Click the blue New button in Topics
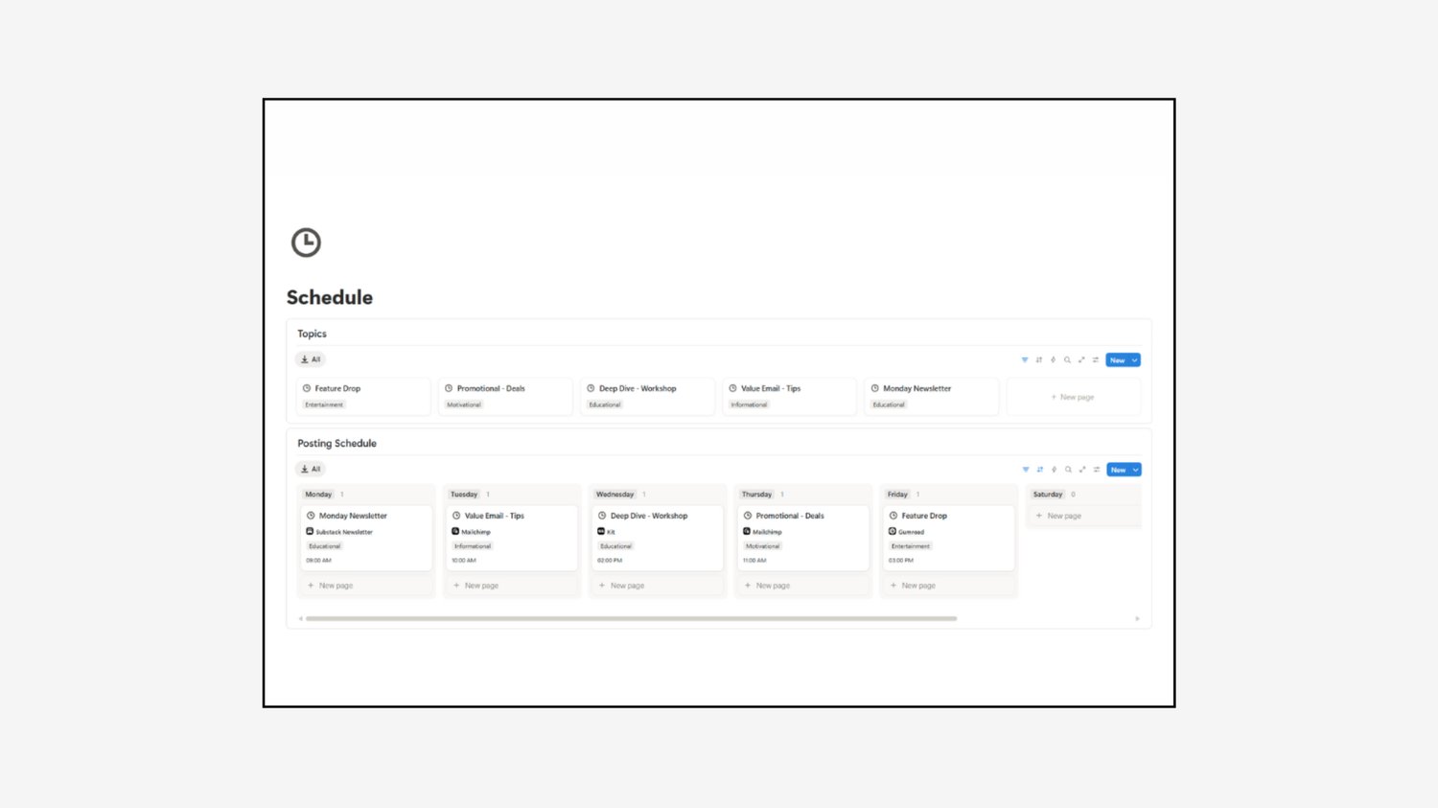Screen dimensions: 1438x808 [1118, 360]
